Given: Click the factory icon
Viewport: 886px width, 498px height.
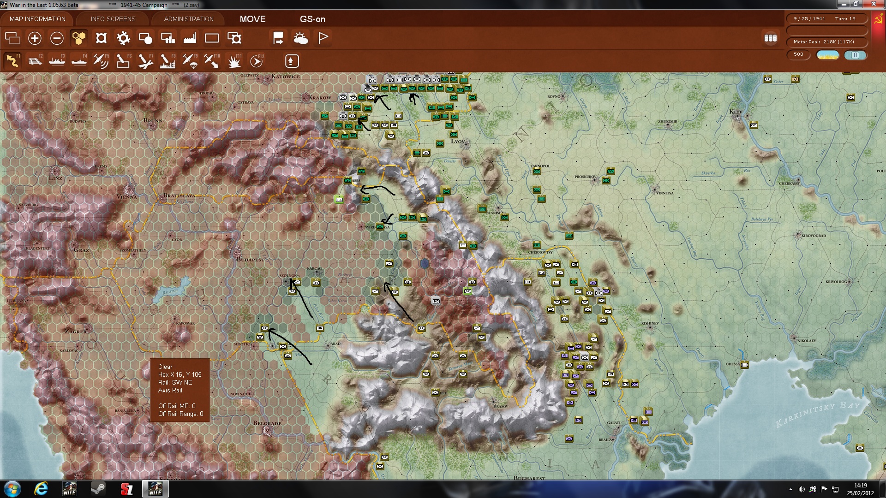Looking at the screenshot, I should (x=190, y=38).
